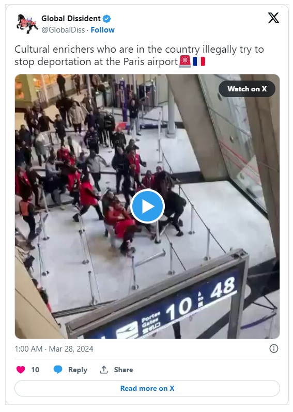Open the Reply text link
The width and height of the screenshot is (293, 412).
pyautogui.click(x=78, y=370)
